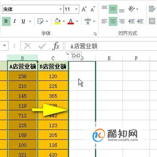Open the font size dropdown
157x157 pixels.
tap(76, 9)
